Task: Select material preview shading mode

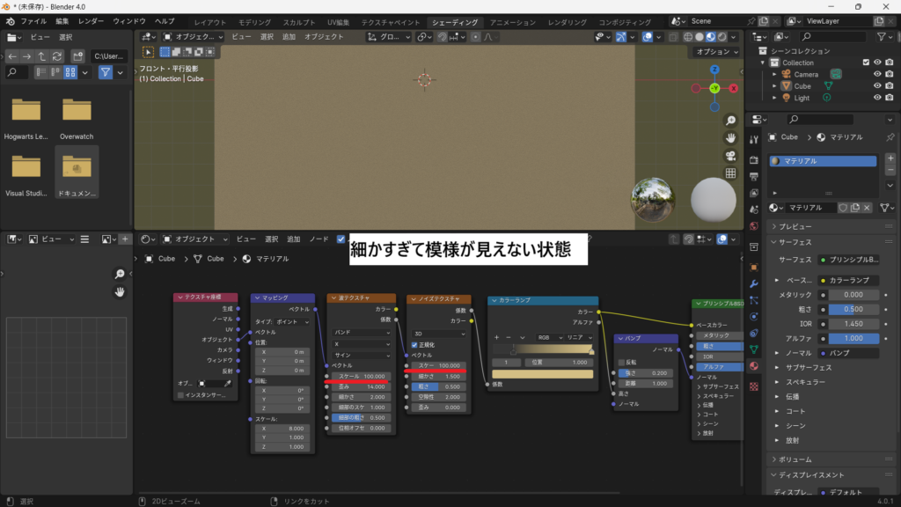Action: pyautogui.click(x=711, y=37)
